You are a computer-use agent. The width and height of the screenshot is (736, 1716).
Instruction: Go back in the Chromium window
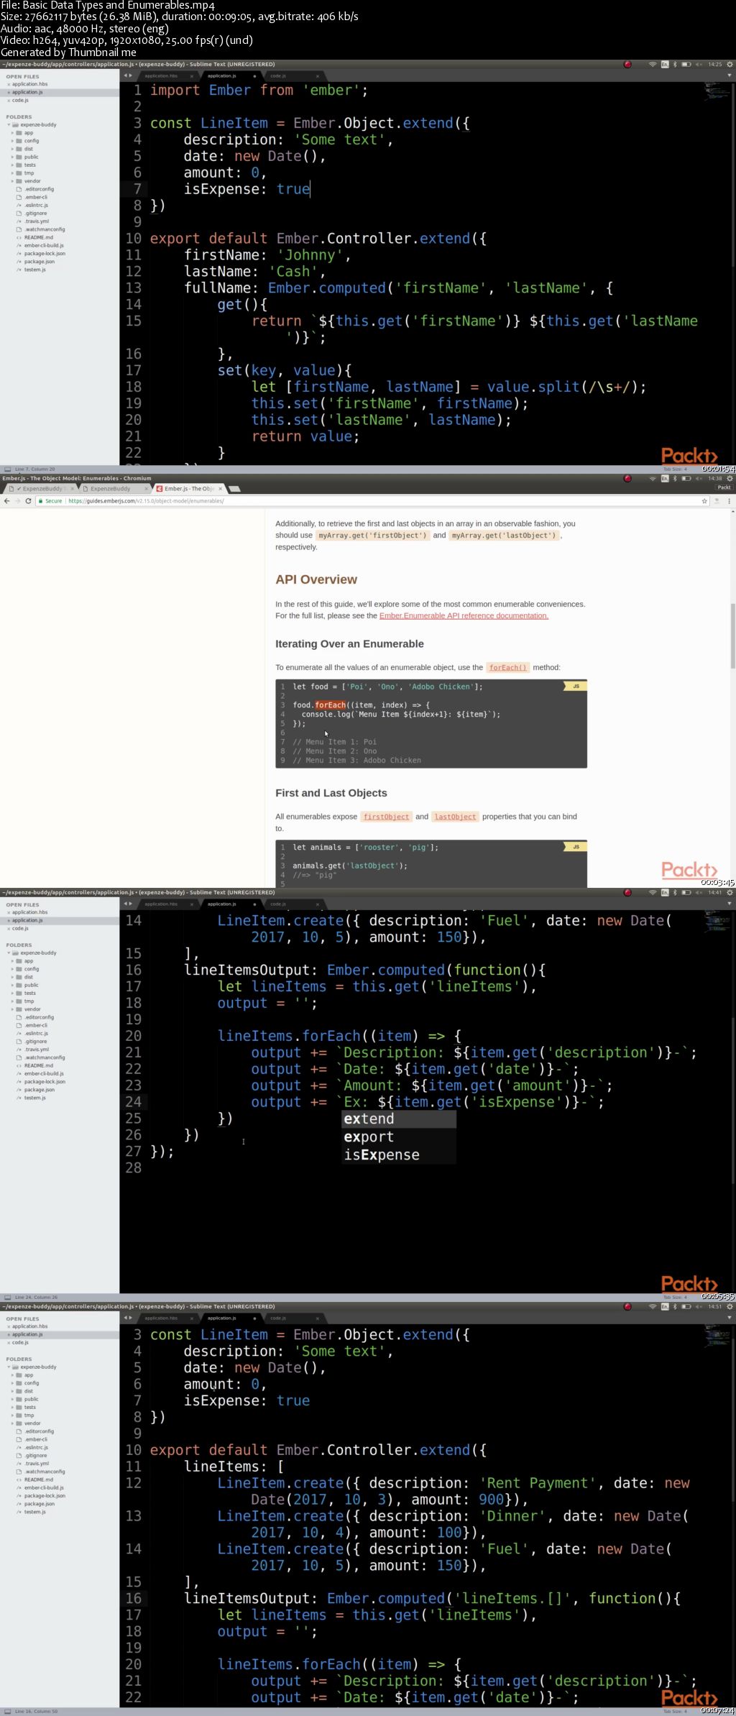[x=6, y=501]
